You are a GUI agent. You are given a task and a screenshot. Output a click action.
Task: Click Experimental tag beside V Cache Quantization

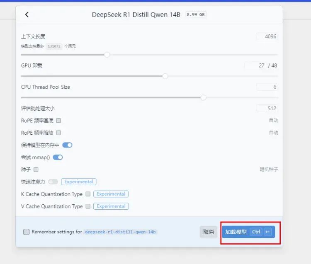click(111, 206)
